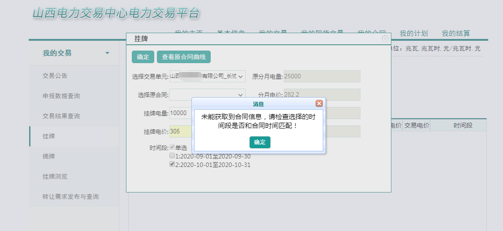Screen dimensions: 503x231
Task: Click 确定 button in 挂牌 form
Action: [x=143, y=57]
